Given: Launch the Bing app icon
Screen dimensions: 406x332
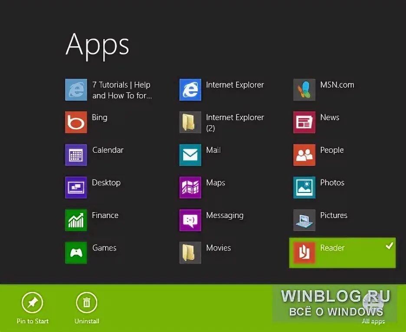Looking at the screenshot, I should coord(76,122).
